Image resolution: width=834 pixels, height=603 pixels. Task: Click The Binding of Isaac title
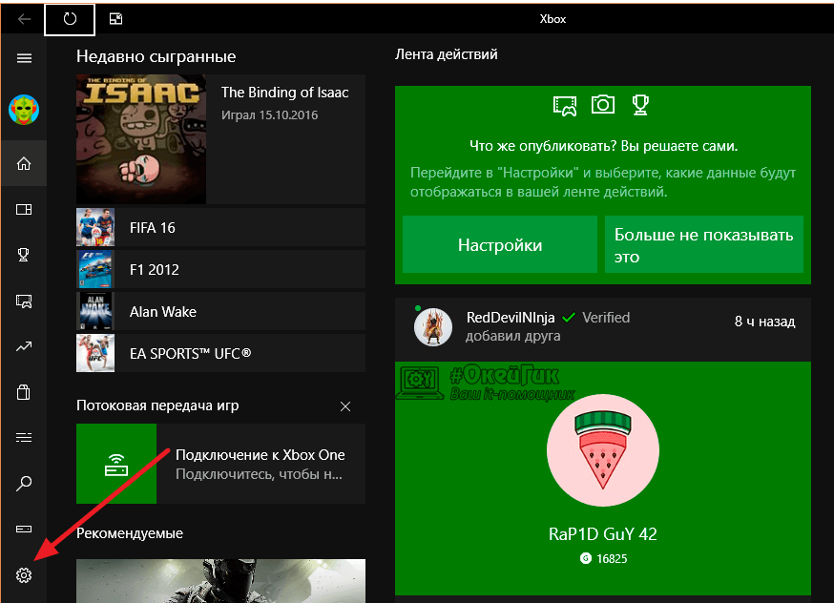(x=284, y=93)
